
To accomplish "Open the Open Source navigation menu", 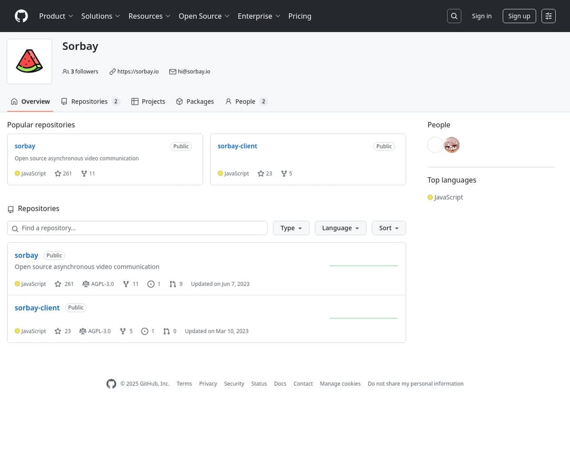I will click(204, 16).
